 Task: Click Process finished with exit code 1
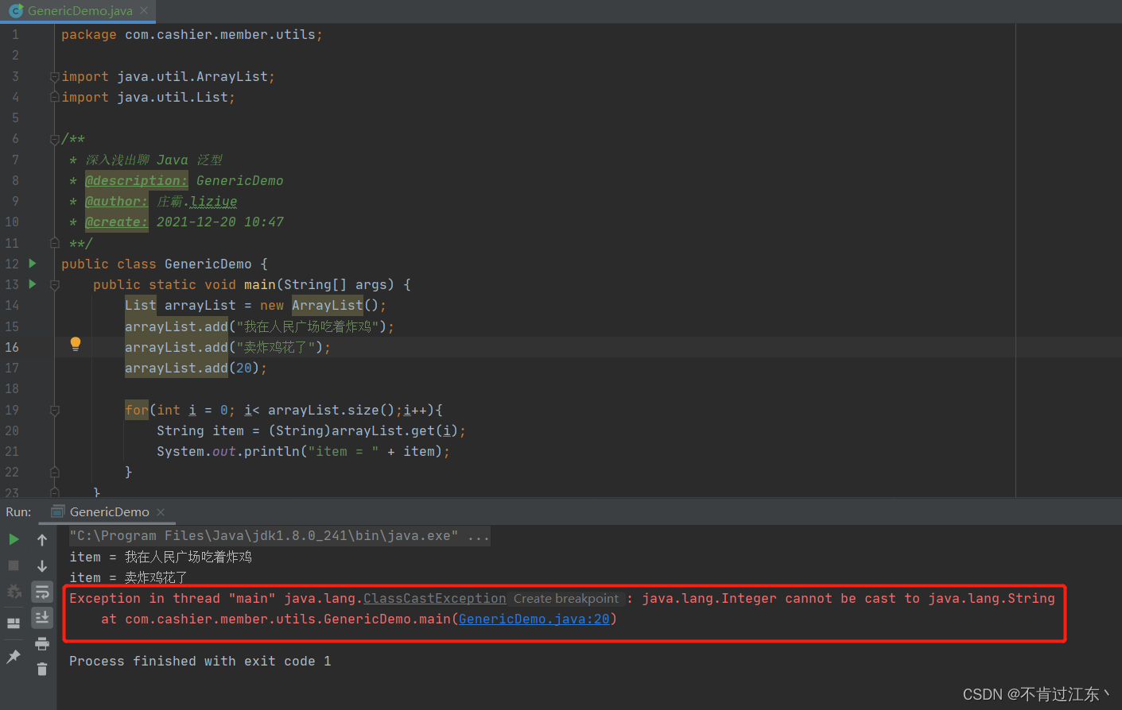click(x=200, y=661)
